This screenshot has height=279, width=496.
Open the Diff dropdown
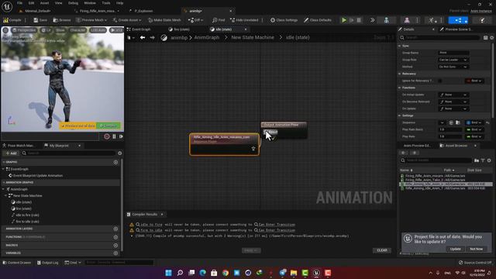click(x=196, y=20)
